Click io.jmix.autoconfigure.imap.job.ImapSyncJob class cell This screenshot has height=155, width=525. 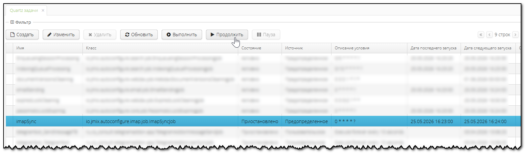point(160,121)
